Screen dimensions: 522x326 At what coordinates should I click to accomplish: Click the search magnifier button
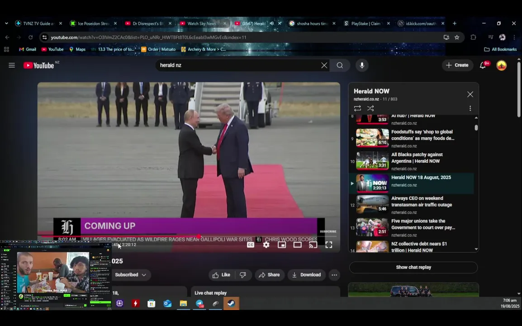340,65
